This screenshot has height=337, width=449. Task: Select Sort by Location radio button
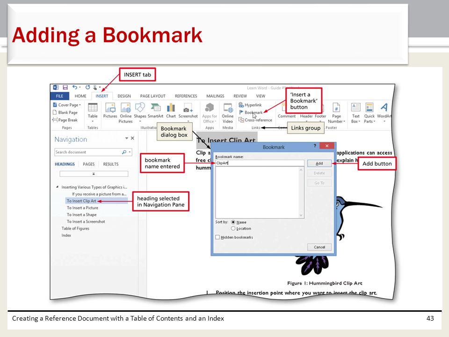click(233, 228)
